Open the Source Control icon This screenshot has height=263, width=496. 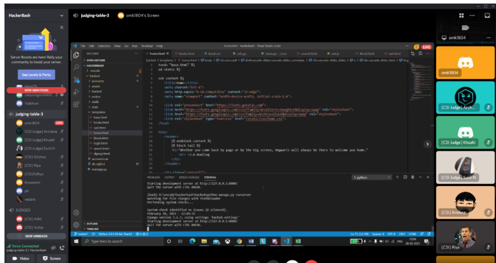point(76,80)
